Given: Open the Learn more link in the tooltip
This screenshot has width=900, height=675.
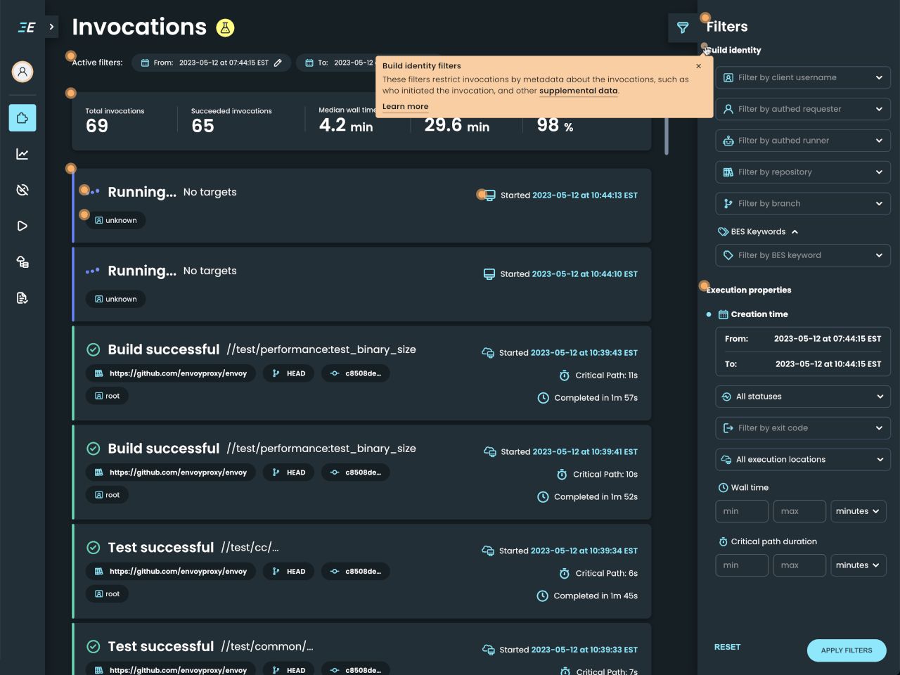Looking at the screenshot, I should pos(405,106).
